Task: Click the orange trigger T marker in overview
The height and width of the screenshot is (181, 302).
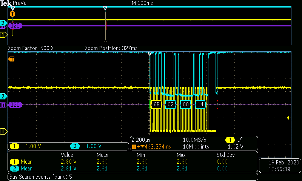Action: click(12, 14)
